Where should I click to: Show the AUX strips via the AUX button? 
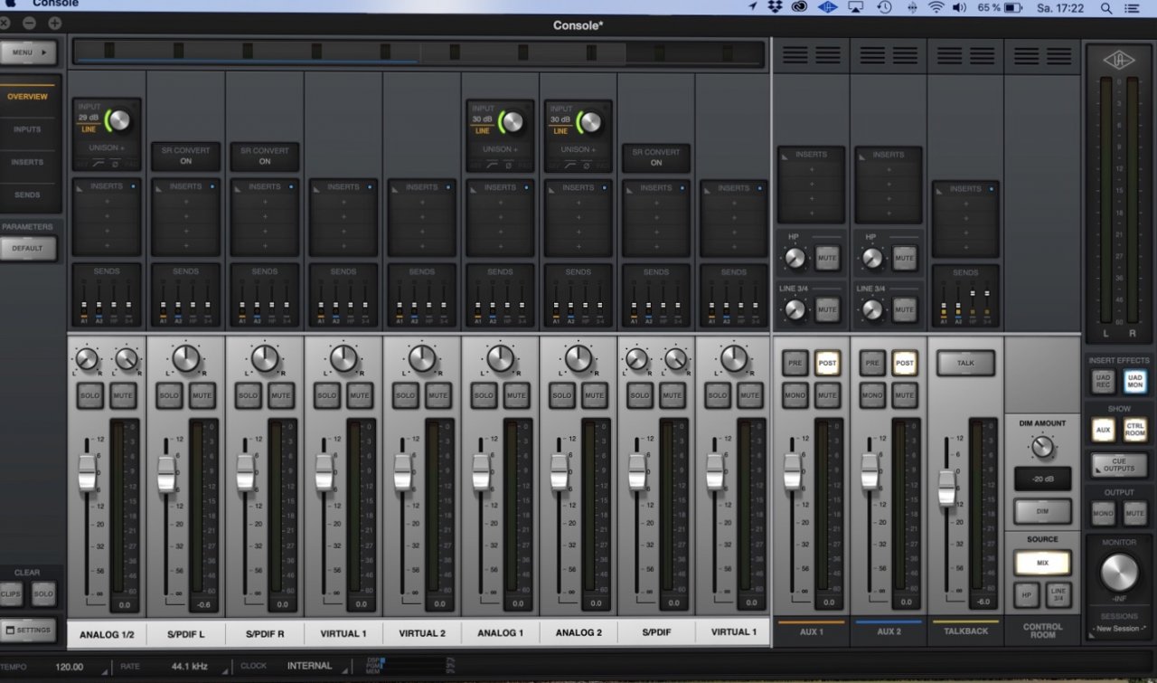click(x=1103, y=431)
